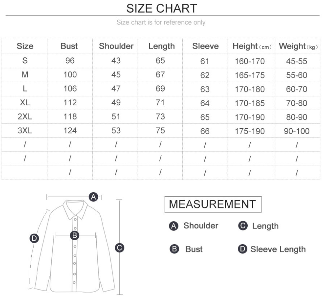The image size is (330, 296).
Task: Click the A marker on shirt diagram
Action: coord(94,197)
